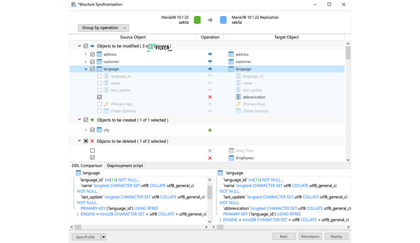Image resolution: width=420 pixels, height=243 pixels.
Task: Expand the address table row
Action: [86, 54]
